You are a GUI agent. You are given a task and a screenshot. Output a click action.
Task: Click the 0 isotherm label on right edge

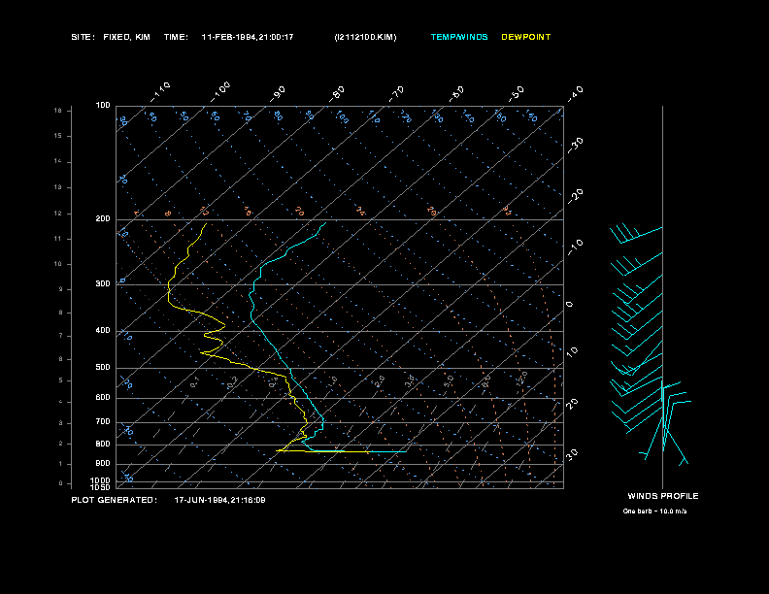coord(569,305)
